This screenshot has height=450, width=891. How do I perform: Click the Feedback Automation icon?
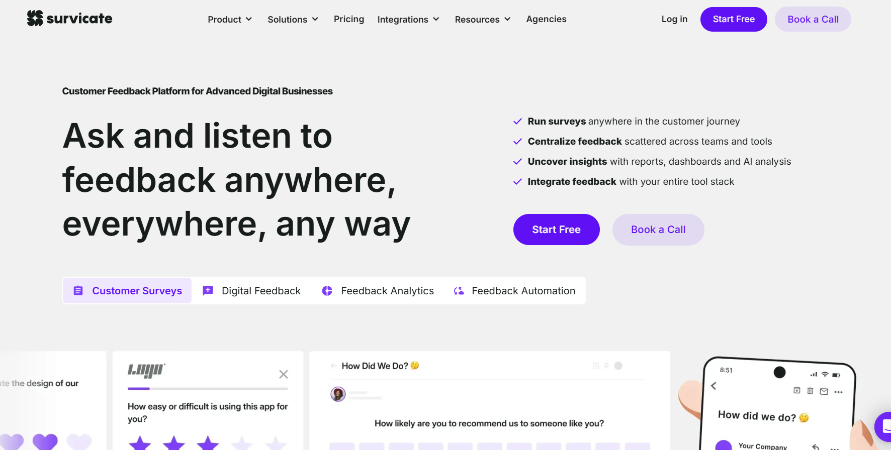pyautogui.click(x=459, y=291)
